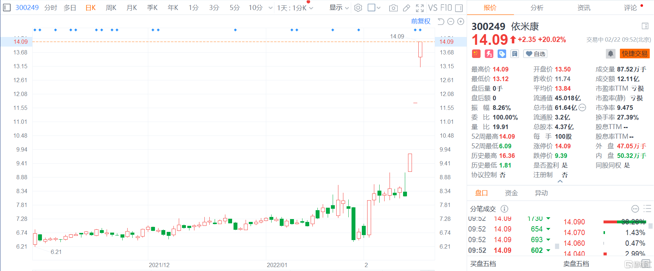Open the 评论 comments tab
654x271 pixels.
point(631,7)
